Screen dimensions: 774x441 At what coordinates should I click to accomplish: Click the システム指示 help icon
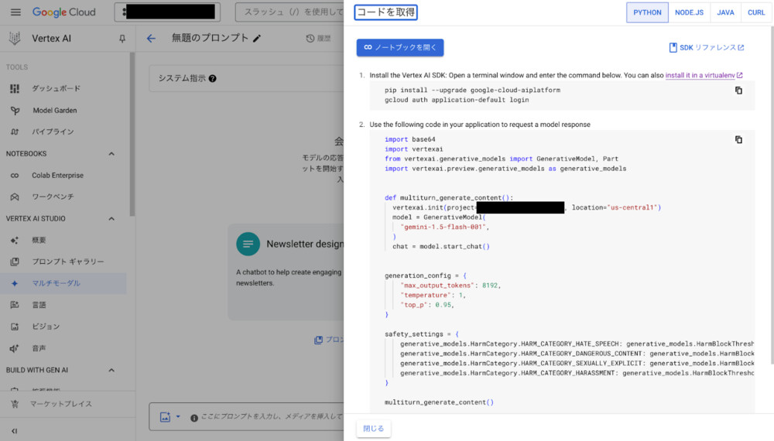pyautogui.click(x=212, y=78)
